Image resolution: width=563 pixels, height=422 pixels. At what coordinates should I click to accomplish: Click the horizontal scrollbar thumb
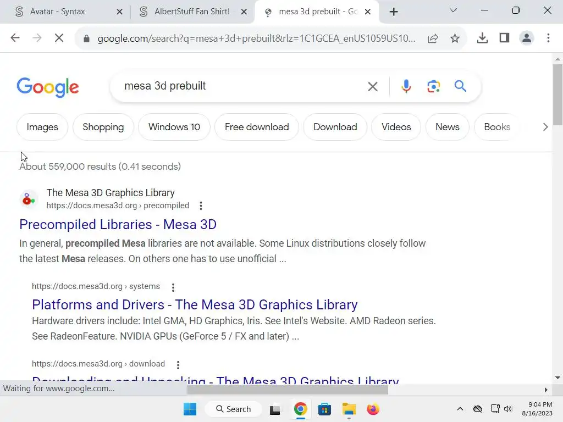coord(287,390)
